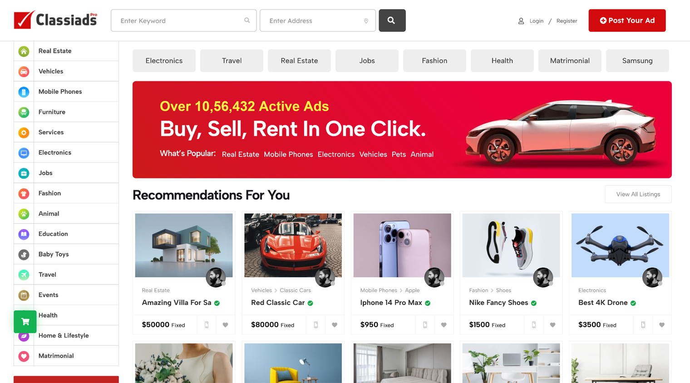The image size is (690, 383).
Task: Toggle favorite heart on Iphone 14 Pro Max
Action: point(444,325)
